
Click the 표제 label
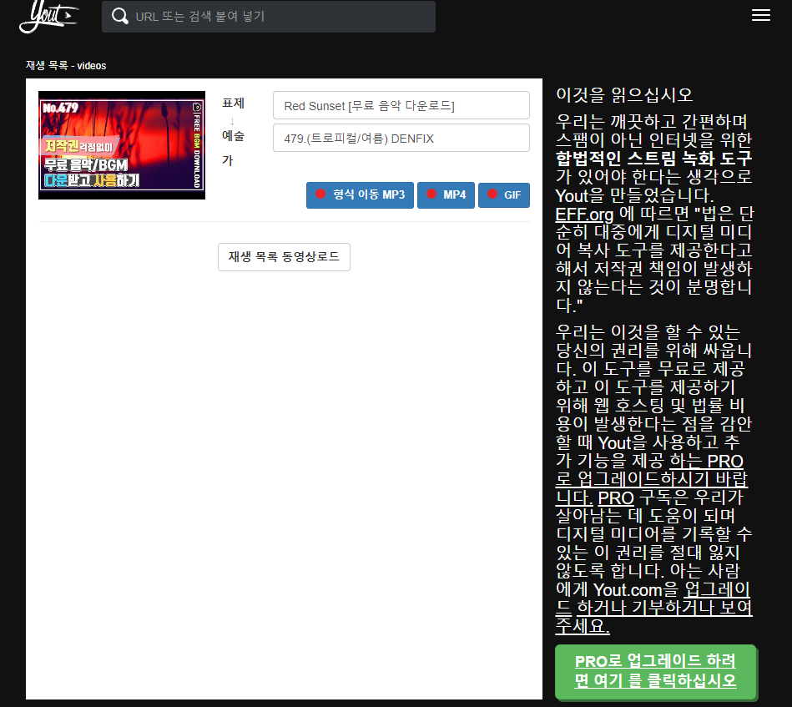point(233,104)
